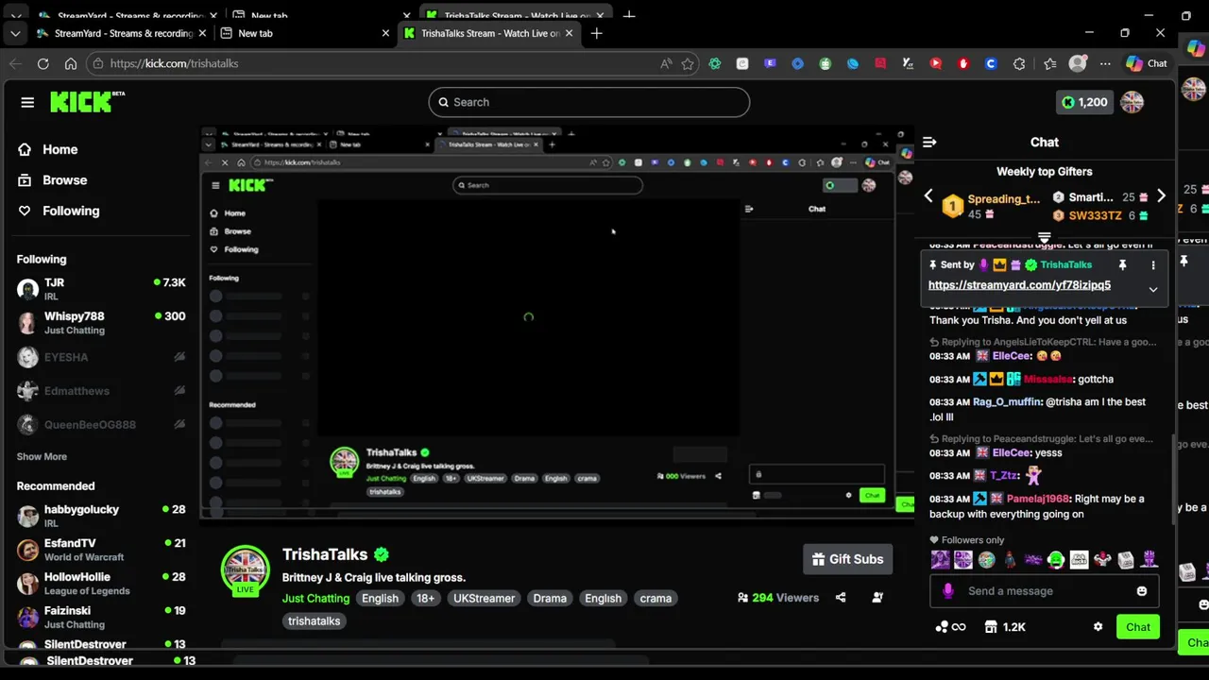Click the UKStreamer tag
Image resolution: width=1209 pixels, height=680 pixels.
[x=484, y=598]
